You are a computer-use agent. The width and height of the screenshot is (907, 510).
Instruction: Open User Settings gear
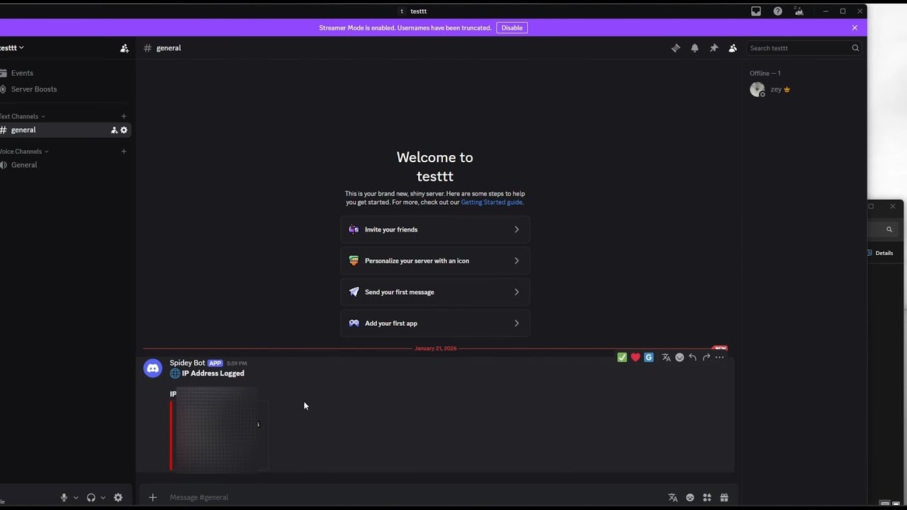(x=118, y=498)
